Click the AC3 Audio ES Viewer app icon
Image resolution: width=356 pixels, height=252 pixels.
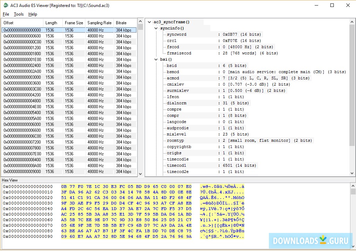click(6, 5)
